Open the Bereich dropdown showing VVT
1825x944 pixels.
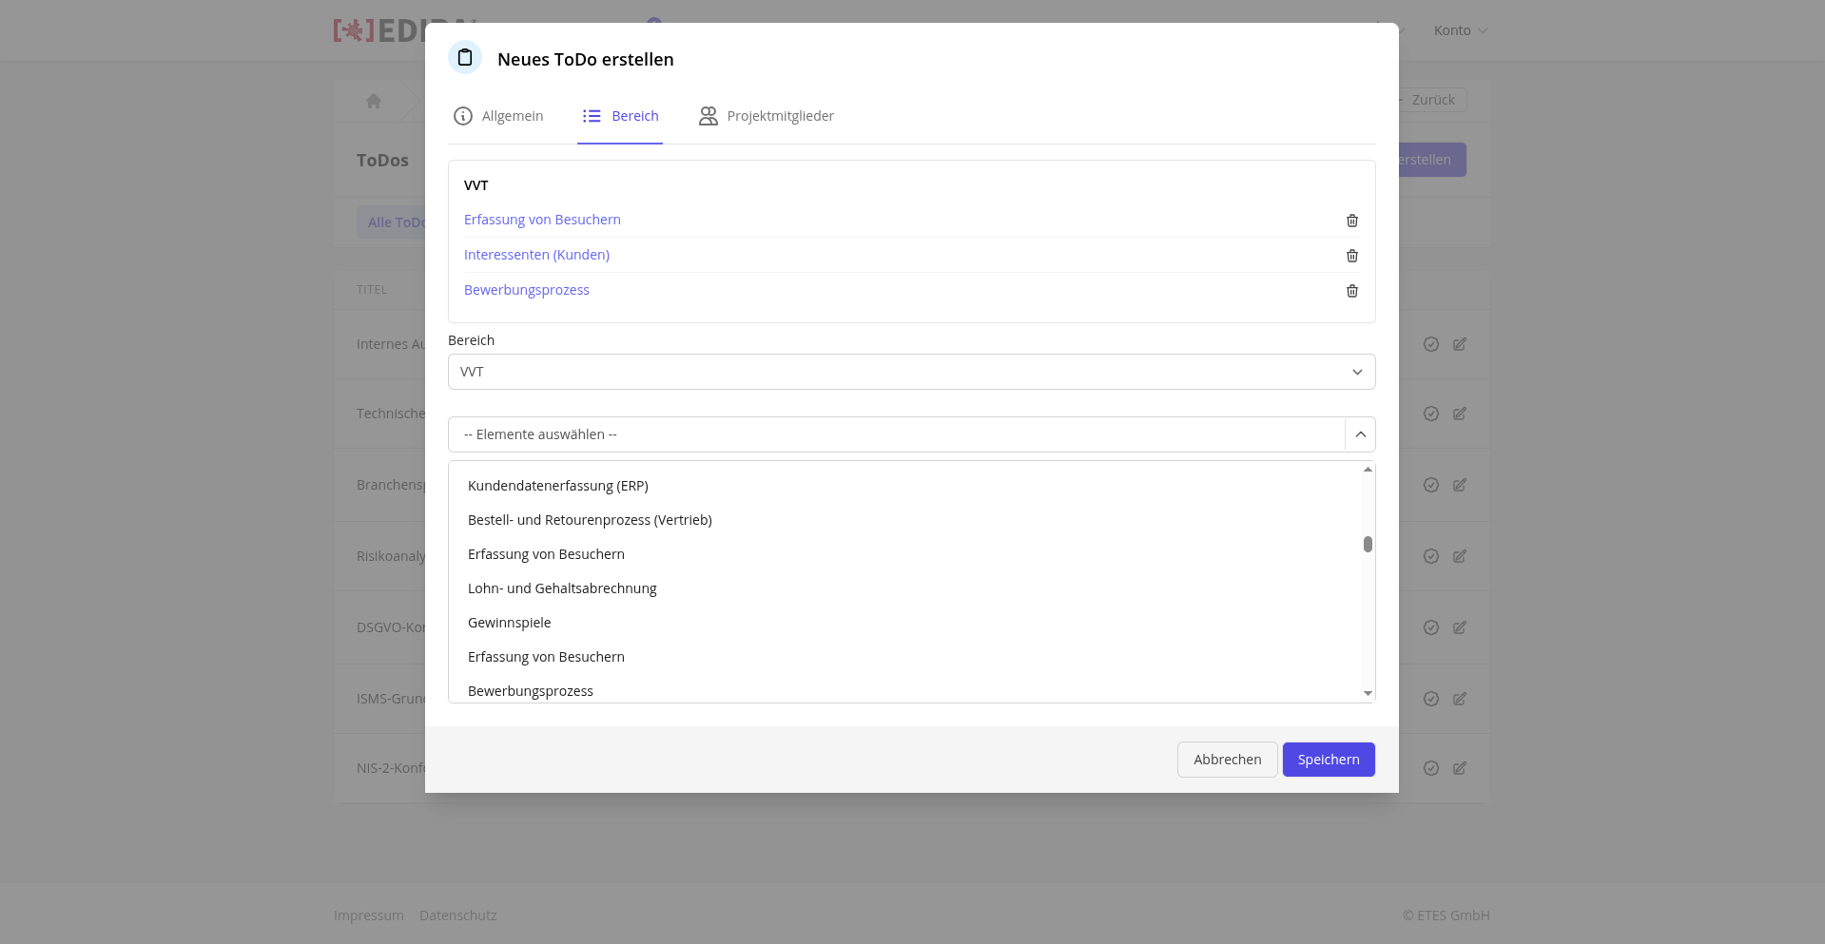coord(911,372)
